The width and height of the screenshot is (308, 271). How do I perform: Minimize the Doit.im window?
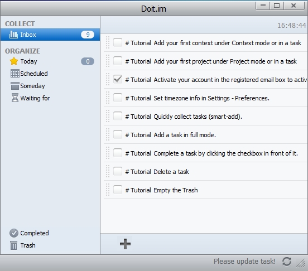(x=263, y=6)
